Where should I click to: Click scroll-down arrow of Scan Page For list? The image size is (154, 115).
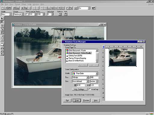[97, 61]
